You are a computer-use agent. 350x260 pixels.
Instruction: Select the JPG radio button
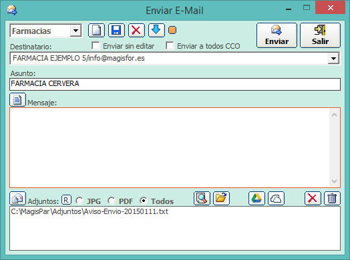pos(79,201)
